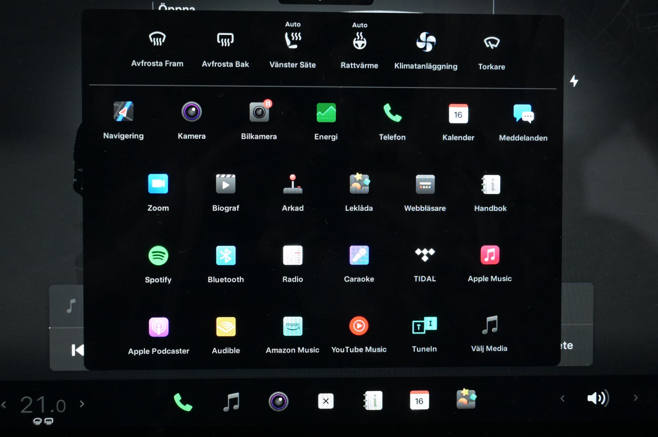The height and width of the screenshot is (437, 658).
Task: Open handbook from bottom dock
Action: 373,400
